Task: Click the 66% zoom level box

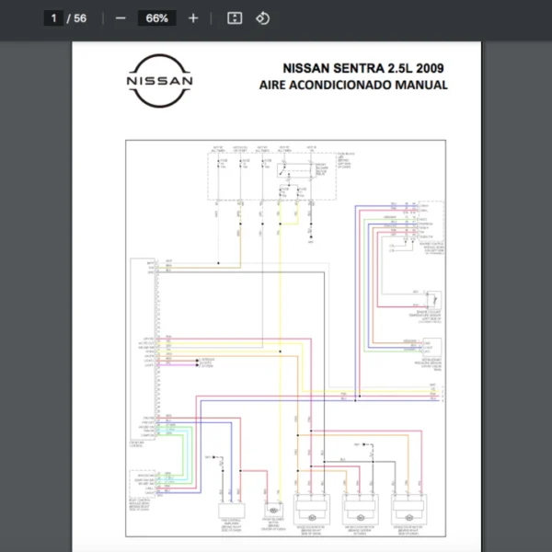Action: click(156, 18)
